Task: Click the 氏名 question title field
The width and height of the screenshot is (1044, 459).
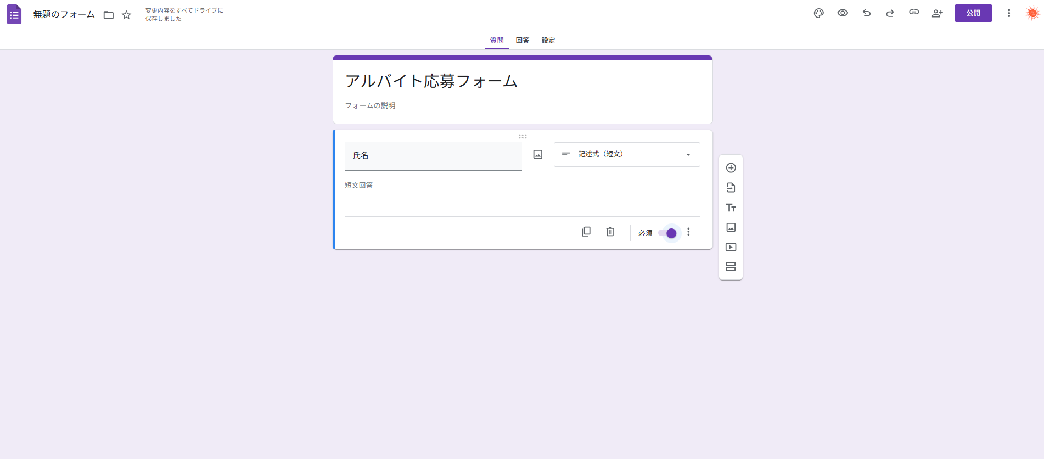Action: [433, 156]
